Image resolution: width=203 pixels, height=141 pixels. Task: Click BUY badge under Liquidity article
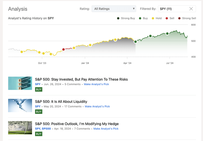[x=39, y=112]
